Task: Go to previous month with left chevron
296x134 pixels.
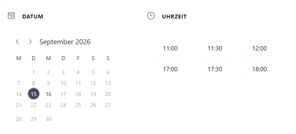Action: point(17,42)
